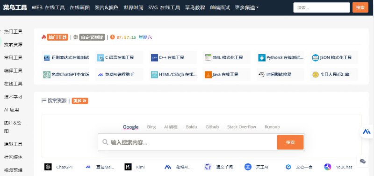Screen dimensions: 374x176
Task: Click the 更多 » button beside 搜索资源
Action: tap(80, 101)
